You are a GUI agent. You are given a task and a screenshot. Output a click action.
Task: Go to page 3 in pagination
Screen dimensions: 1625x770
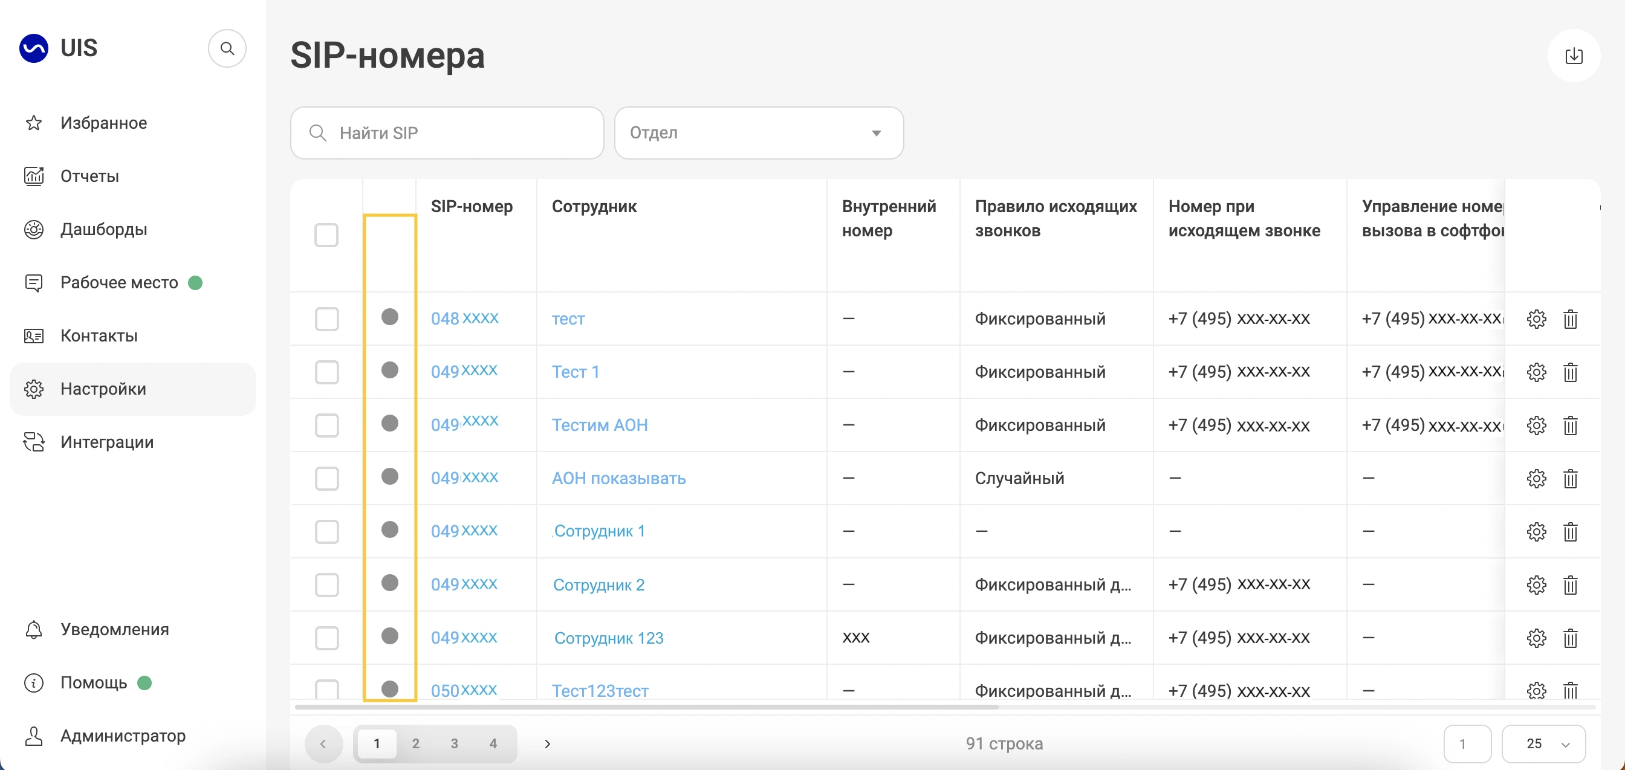(x=454, y=743)
